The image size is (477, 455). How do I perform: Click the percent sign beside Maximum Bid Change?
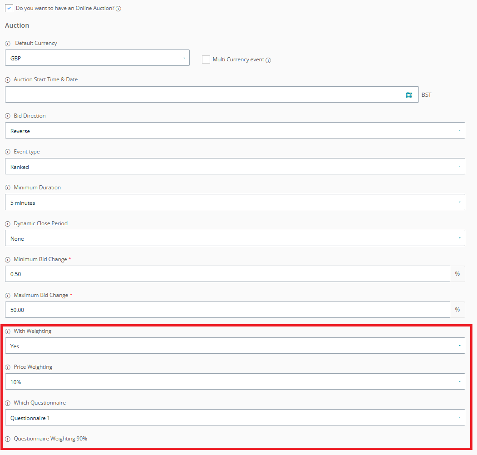click(x=457, y=310)
